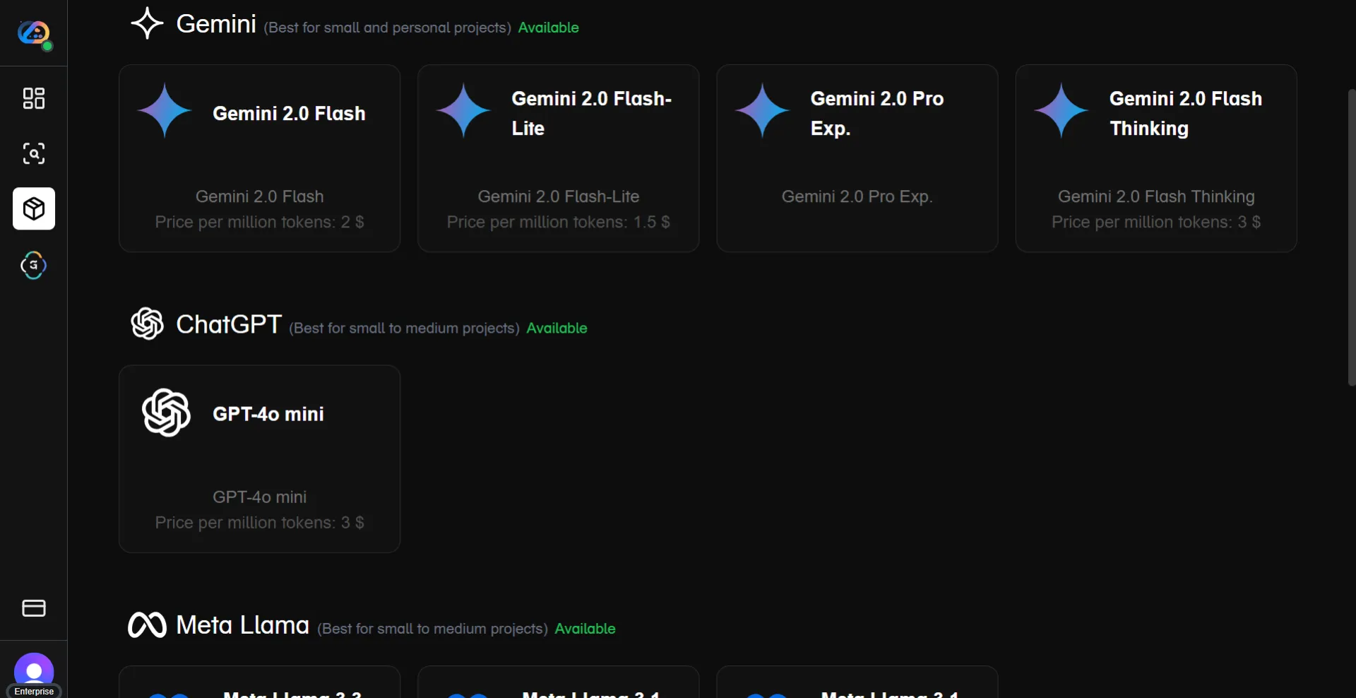1356x698 pixels.
Task: Choose the Gemini 2.0 Flash Thinking card
Action: pos(1155,159)
